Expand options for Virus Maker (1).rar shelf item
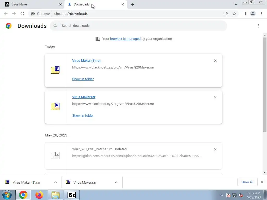267x200 pixels. 56,182
